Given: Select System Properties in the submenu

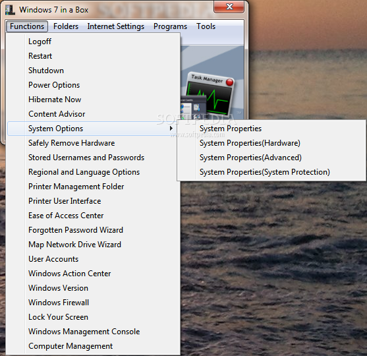Looking at the screenshot, I should click(x=271, y=129).
